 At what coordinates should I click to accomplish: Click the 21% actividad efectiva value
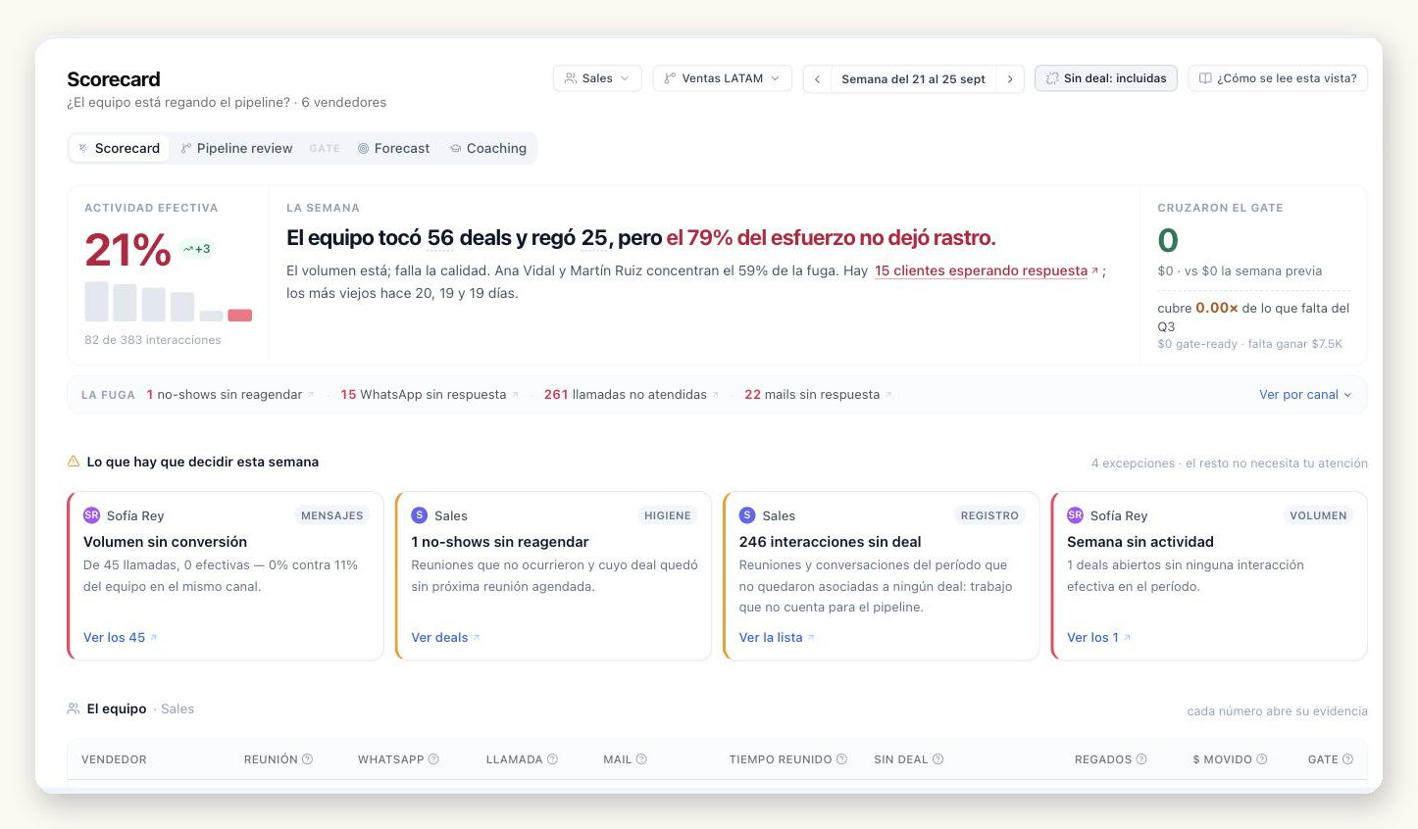pos(127,250)
